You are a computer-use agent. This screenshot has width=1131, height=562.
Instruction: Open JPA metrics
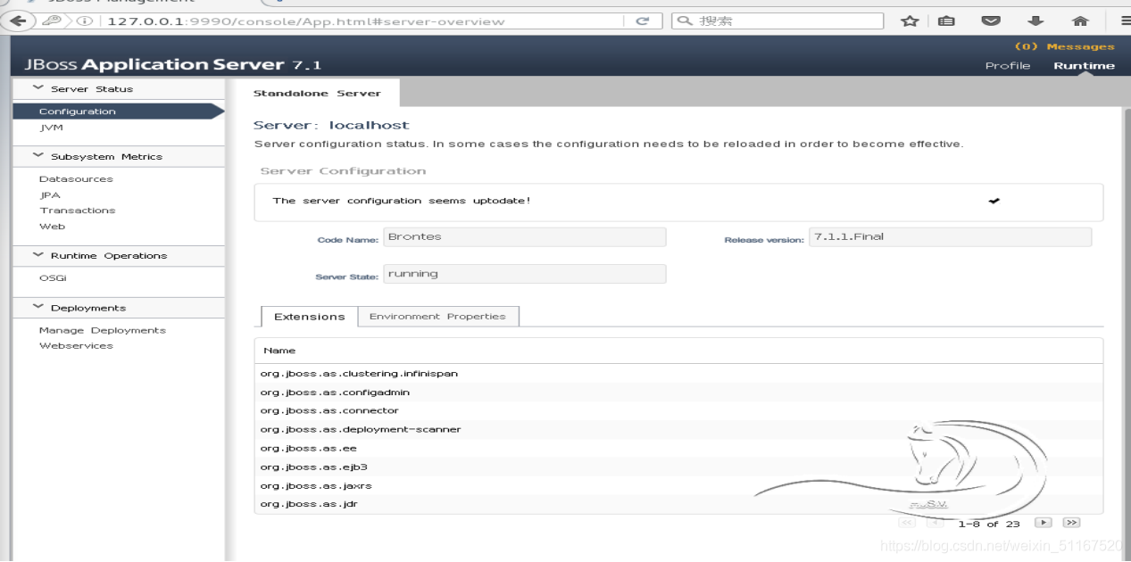[50, 195]
